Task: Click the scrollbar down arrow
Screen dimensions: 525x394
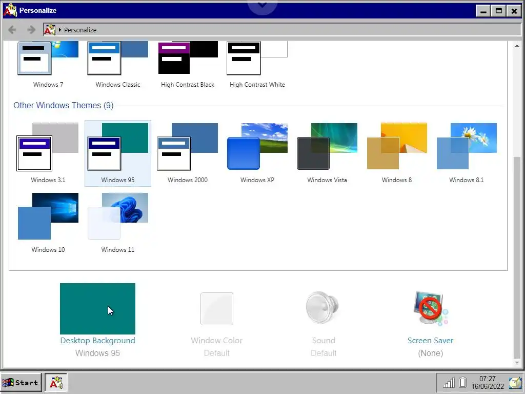Action: [x=517, y=363]
